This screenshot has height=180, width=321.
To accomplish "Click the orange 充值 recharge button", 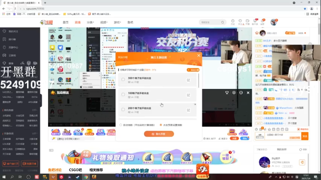I will (234, 138).
